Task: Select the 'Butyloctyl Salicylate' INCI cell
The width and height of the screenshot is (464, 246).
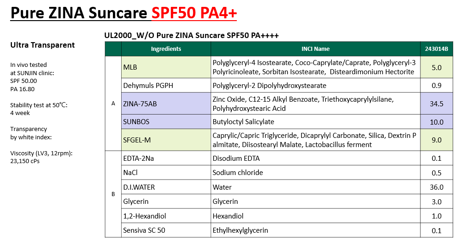Action: [315, 122]
